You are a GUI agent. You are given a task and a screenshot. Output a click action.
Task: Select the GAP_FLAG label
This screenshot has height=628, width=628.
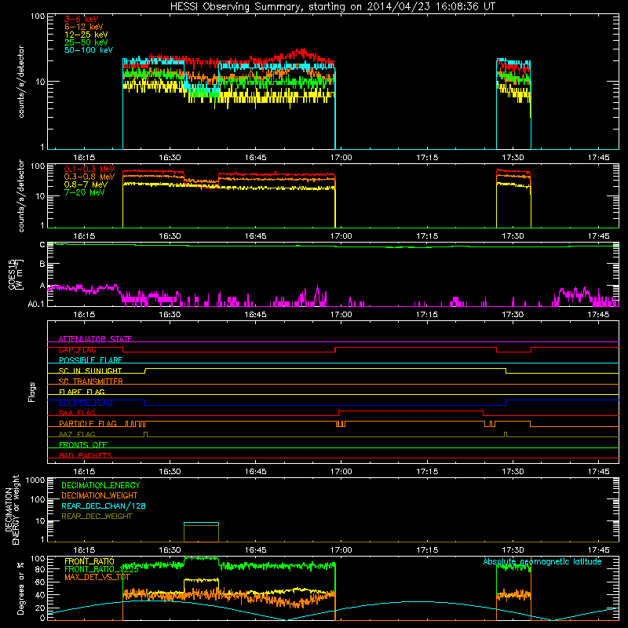tap(77, 349)
